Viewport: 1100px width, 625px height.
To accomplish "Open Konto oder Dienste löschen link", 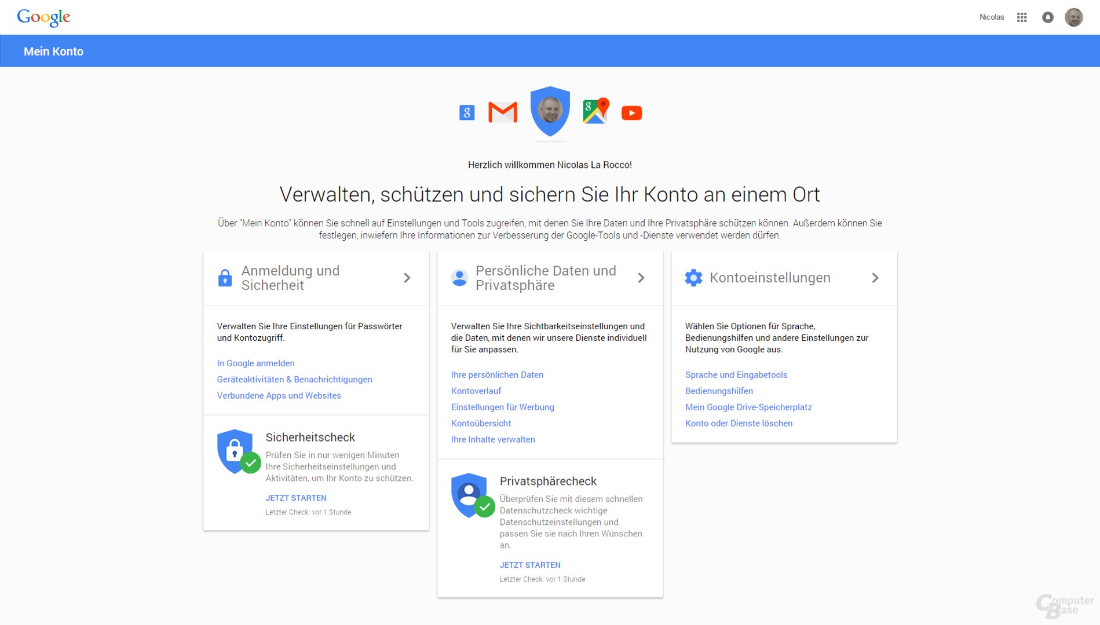I will pos(739,424).
